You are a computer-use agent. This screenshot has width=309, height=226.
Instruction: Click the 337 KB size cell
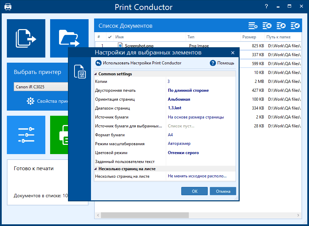click(x=258, y=55)
